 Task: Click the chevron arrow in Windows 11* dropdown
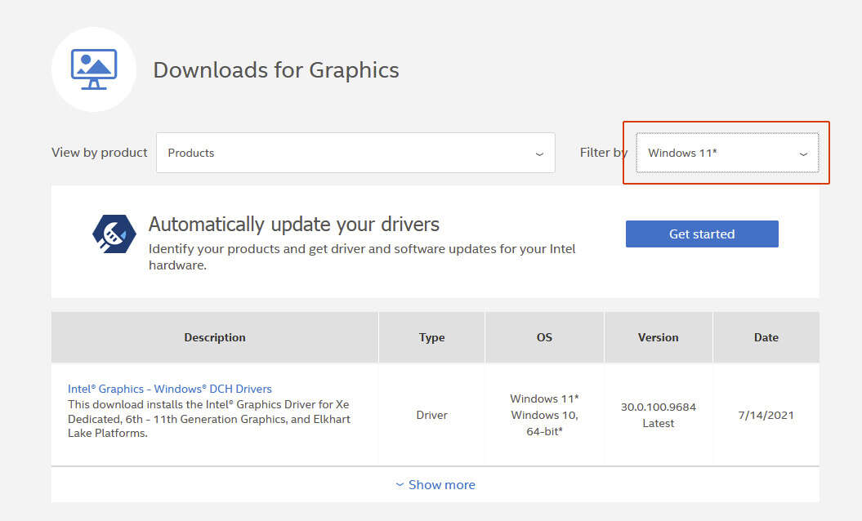click(803, 154)
